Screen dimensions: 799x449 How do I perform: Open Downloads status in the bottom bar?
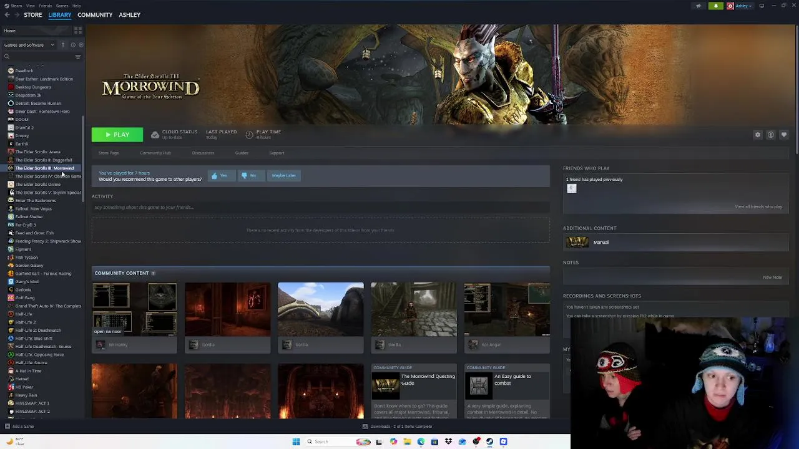point(397,427)
